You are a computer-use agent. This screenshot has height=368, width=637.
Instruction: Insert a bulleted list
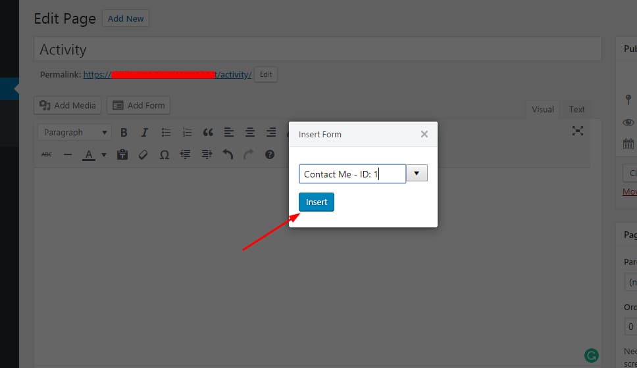pyautogui.click(x=166, y=133)
